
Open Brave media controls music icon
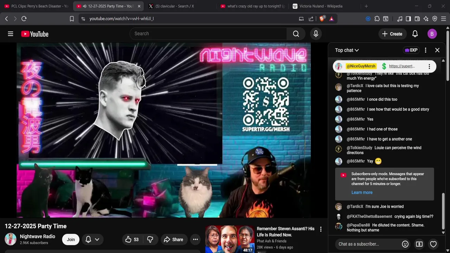[x=400, y=19]
